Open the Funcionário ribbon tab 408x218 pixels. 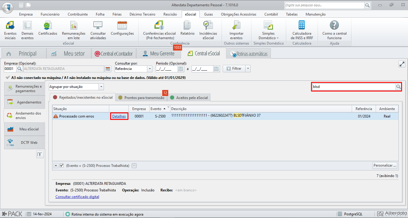tap(50, 14)
